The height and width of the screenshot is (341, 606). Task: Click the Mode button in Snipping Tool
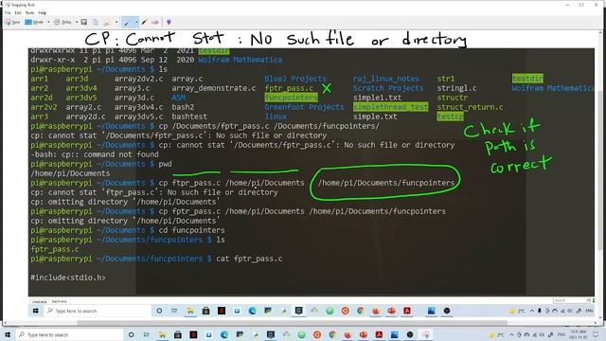(x=34, y=23)
